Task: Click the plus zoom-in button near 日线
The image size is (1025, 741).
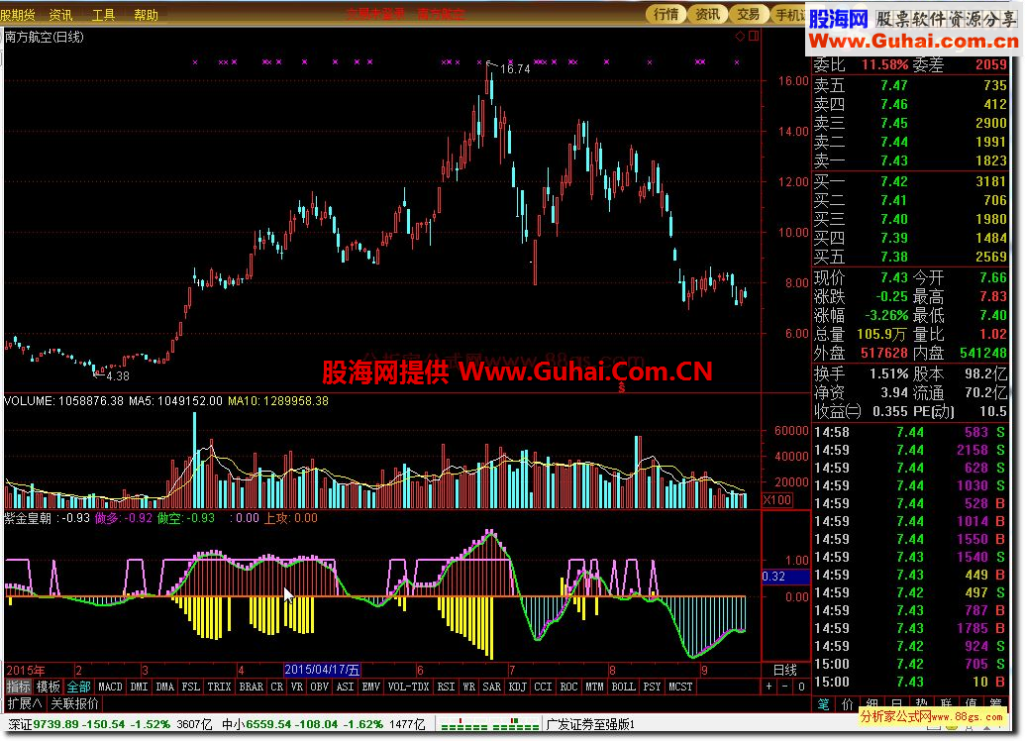Action: click(x=769, y=687)
